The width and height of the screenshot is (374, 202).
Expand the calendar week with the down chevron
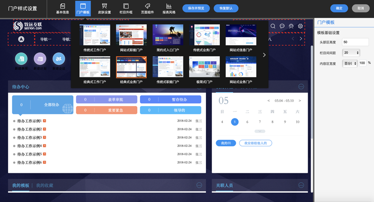(260, 131)
